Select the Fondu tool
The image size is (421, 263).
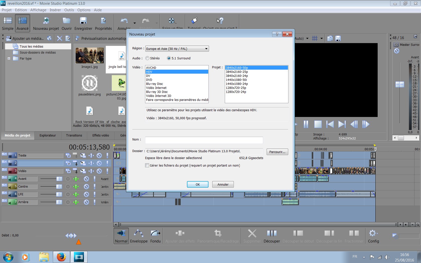[x=155, y=236]
